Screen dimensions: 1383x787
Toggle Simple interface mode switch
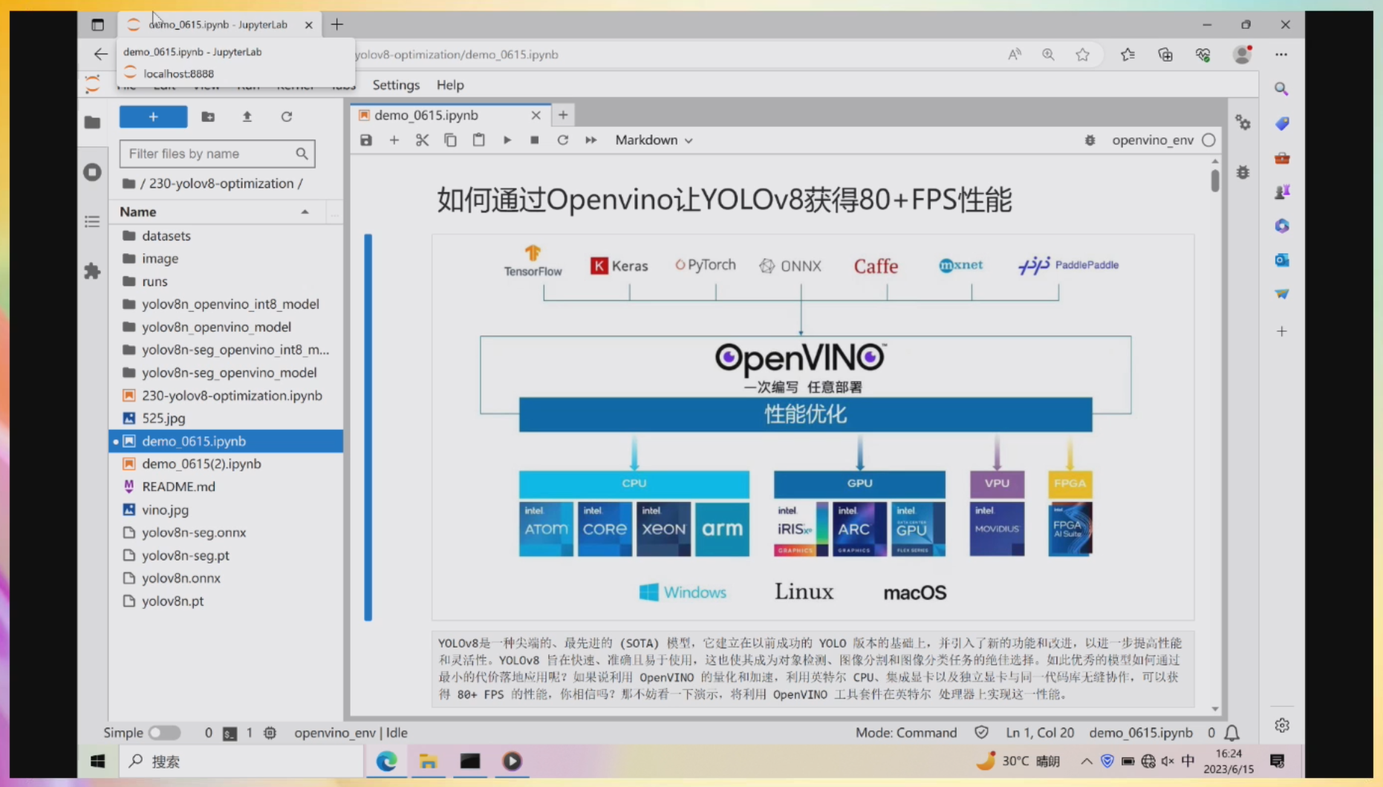(164, 733)
